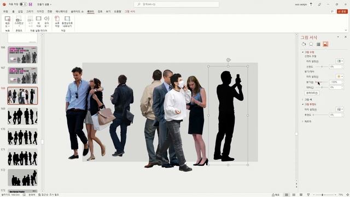Select slide 166 thumbnail

coord(22,55)
